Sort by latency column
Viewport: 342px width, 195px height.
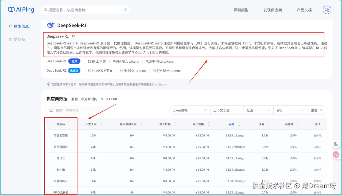(x=269, y=124)
